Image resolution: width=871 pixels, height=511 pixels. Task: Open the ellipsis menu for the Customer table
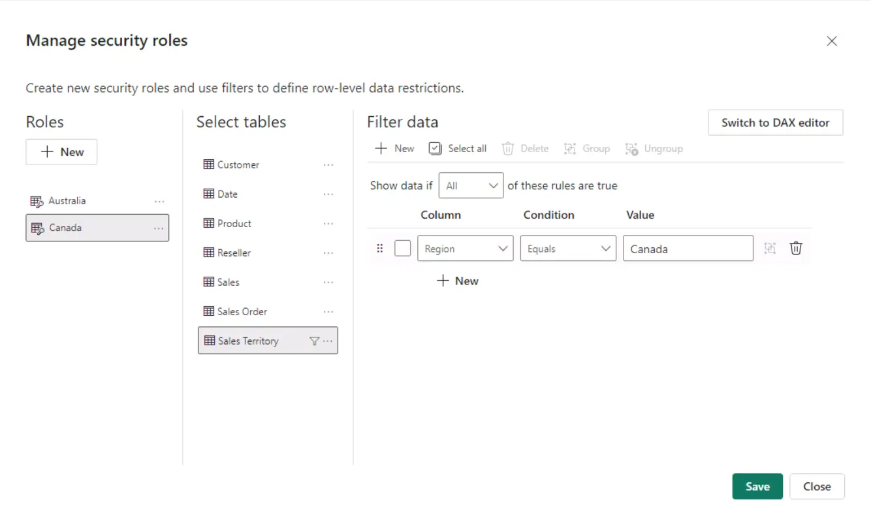coord(328,164)
